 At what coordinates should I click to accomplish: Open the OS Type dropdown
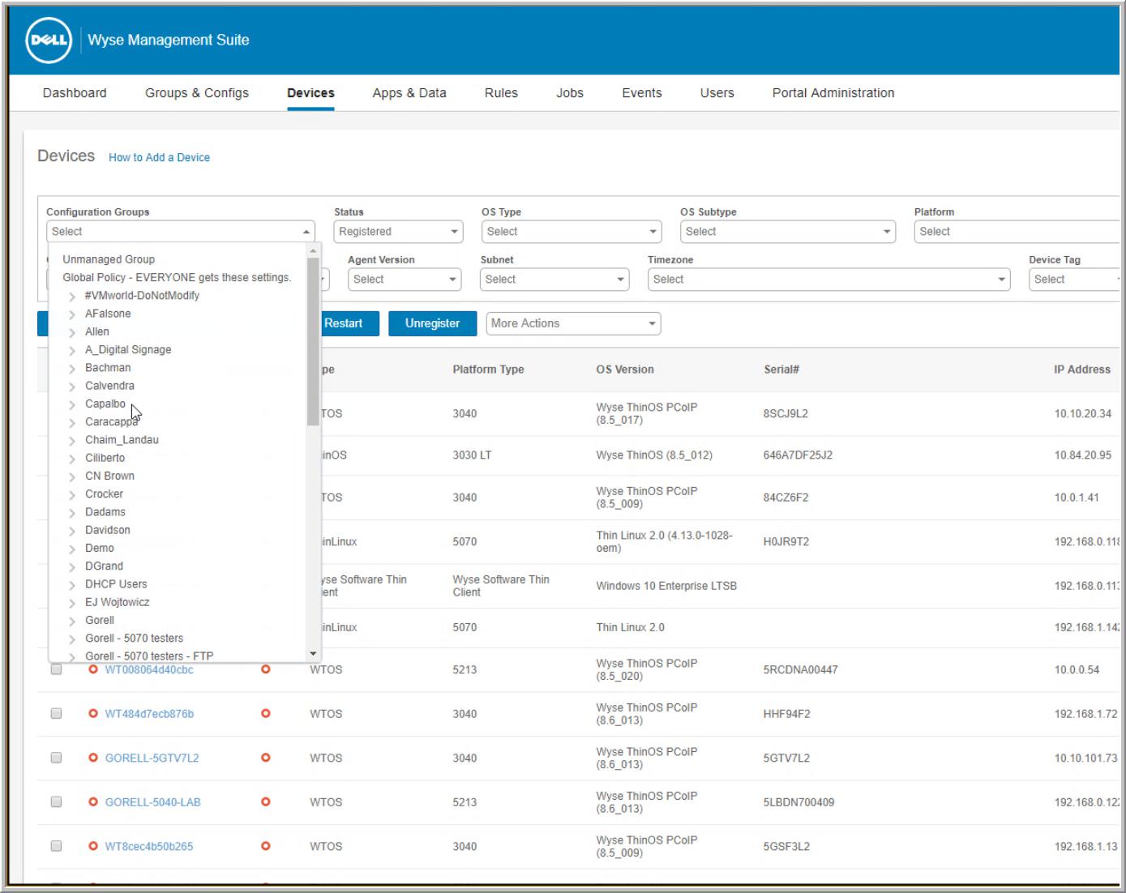(572, 232)
